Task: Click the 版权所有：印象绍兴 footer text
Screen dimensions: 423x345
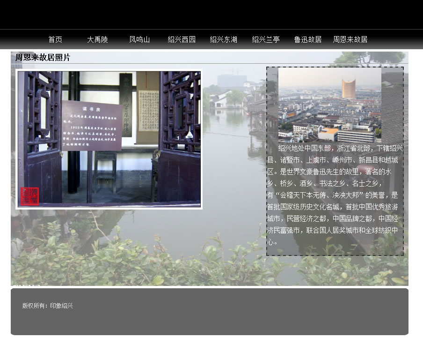Action: tap(48, 306)
